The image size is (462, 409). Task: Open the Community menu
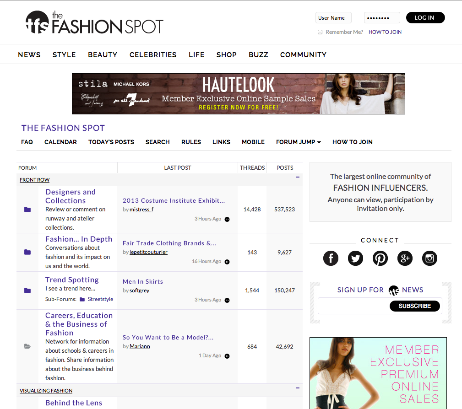303,55
